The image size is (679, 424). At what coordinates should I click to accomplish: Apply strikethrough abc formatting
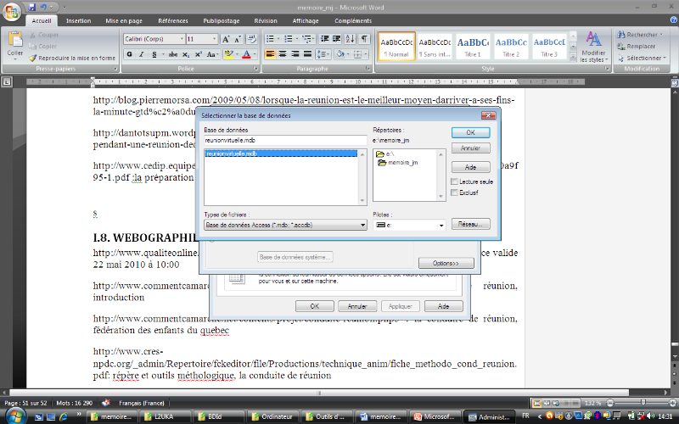pyautogui.click(x=173, y=54)
